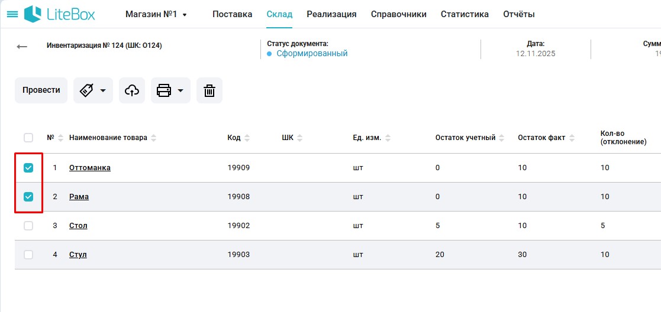Click code 19903 cell
The image size is (661, 312).
pos(238,255)
